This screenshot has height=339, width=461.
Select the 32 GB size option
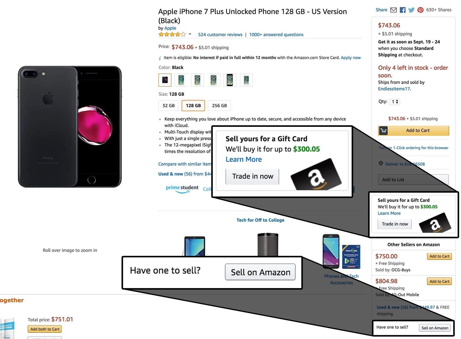168,106
